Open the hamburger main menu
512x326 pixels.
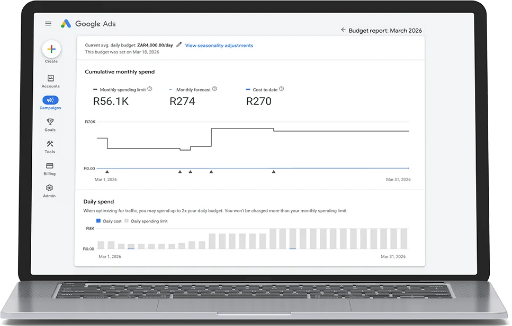[48, 23]
